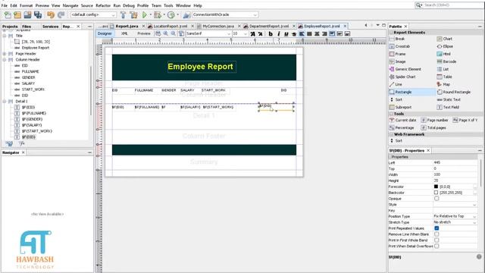Run the project with green arrow

[x=145, y=14]
